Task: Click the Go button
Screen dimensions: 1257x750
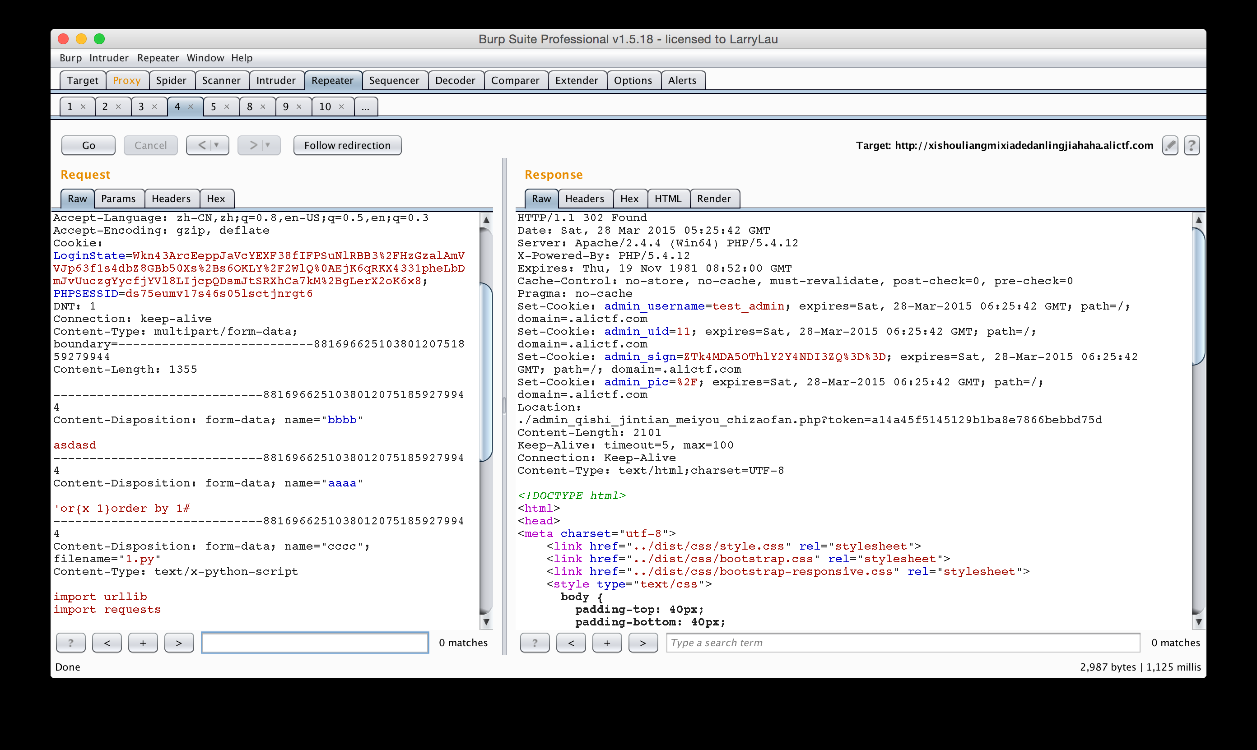Action: tap(88, 146)
